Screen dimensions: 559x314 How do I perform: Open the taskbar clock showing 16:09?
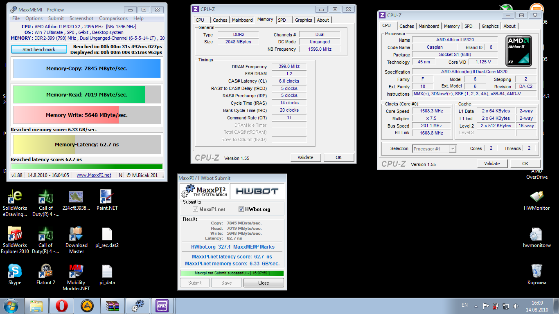537,306
